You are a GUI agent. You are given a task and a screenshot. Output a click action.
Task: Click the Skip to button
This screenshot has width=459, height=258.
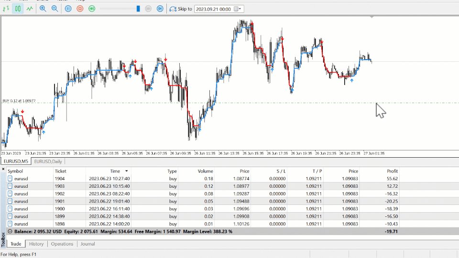point(181,9)
